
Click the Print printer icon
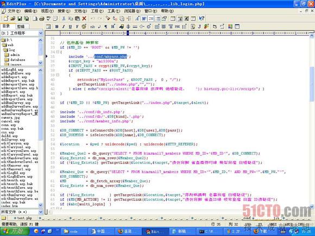tap(42, 18)
